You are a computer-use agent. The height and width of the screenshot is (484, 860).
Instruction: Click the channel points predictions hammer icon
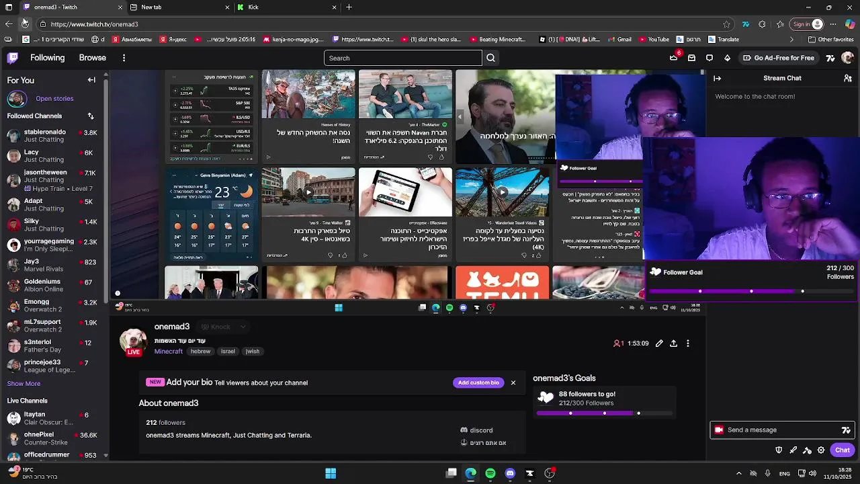click(807, 450)
